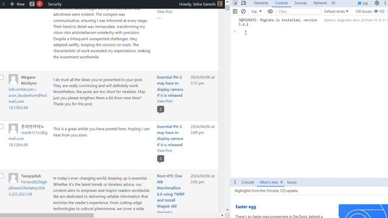Toggle the live expression eye icon
Screen dimensions: 388x218
pos(270,12)
